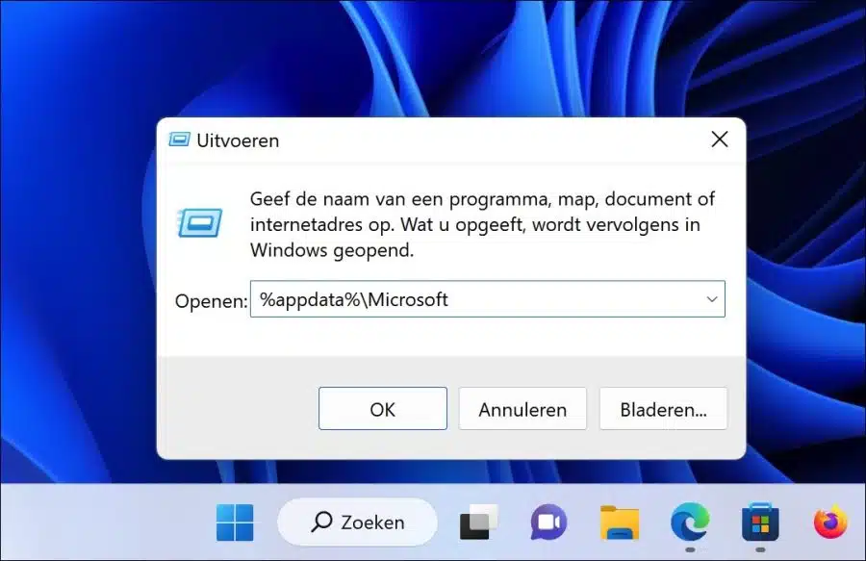
Task: Expand the Openen combo box dropdown
Action: point(712,299)
